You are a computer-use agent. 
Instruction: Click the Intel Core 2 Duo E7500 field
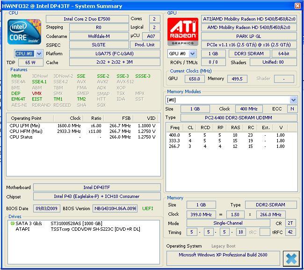click(x=87, y=19)
